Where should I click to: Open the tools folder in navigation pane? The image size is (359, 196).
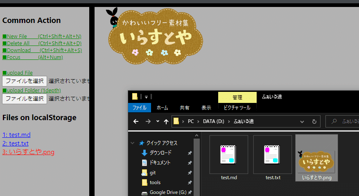155,182
